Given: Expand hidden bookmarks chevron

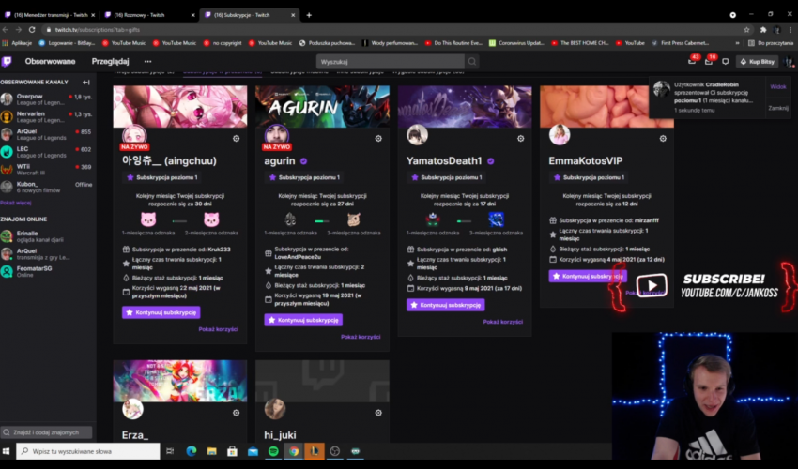Looking at the screenshot, I should pos(737,43).
